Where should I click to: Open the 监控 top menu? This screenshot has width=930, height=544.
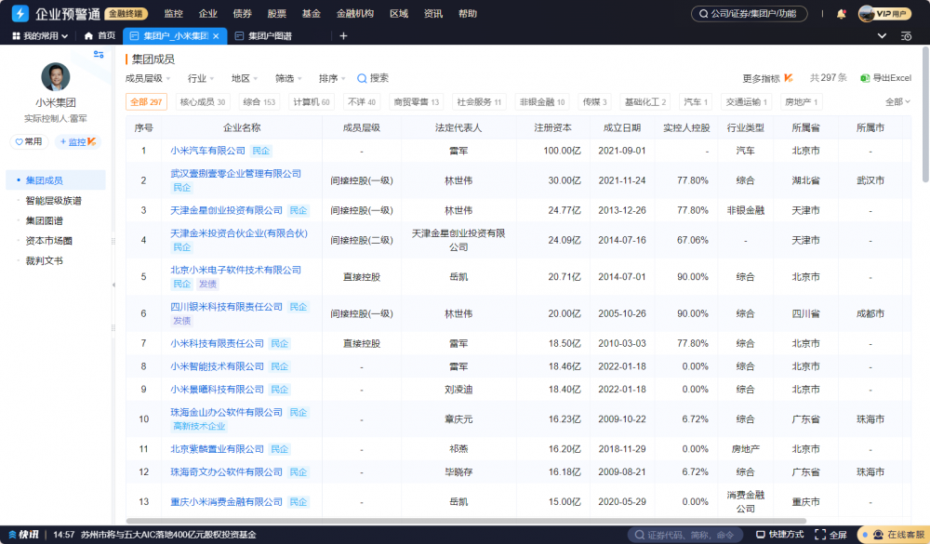[174, 14]
